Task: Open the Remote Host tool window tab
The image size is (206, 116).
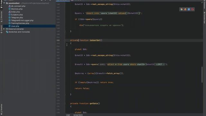Action: pyautogui.click(x=204, y=18)
